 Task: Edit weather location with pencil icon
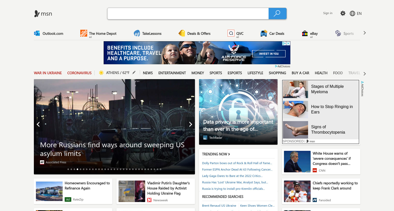(x=134, y=72)
